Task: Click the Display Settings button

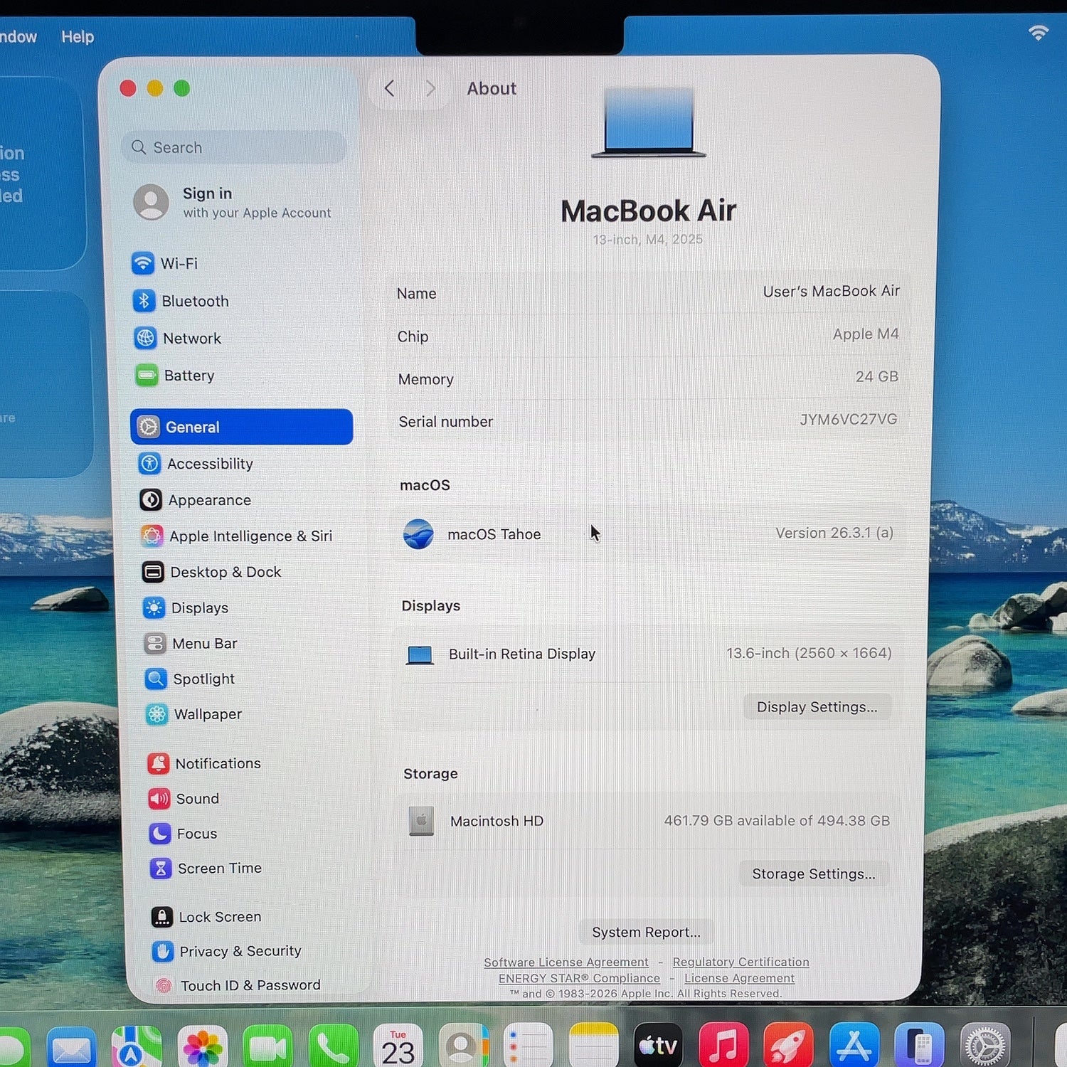Action: coord(817,707)
